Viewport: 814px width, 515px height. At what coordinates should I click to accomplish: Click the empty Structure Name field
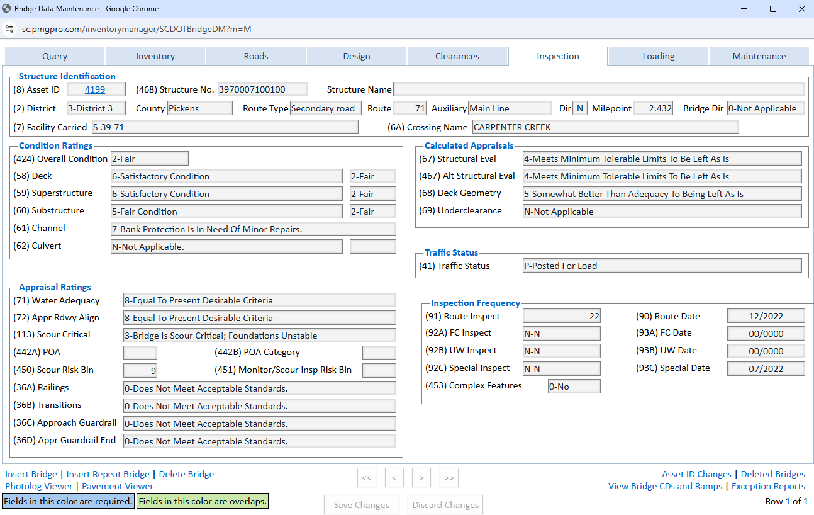pyautogui.click(x=599, y=89)
